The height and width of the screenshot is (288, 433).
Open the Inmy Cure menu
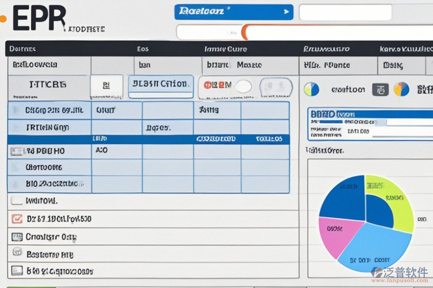(226, 49)
